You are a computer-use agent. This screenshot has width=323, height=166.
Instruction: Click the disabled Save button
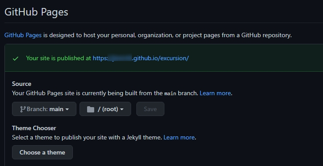(150, 109)
